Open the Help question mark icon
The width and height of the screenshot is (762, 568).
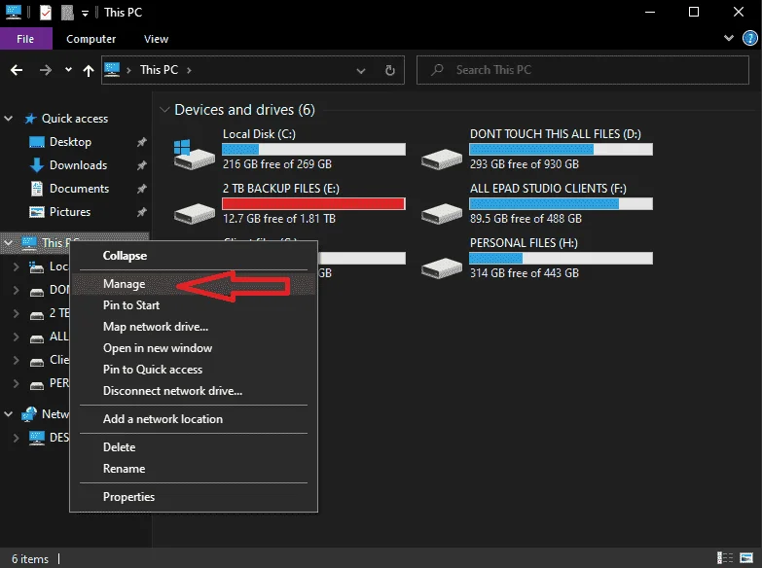750,38
